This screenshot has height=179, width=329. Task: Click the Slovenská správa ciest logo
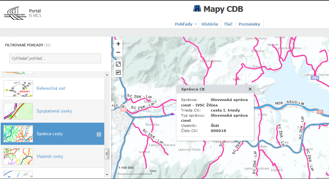tap(15, 13)
